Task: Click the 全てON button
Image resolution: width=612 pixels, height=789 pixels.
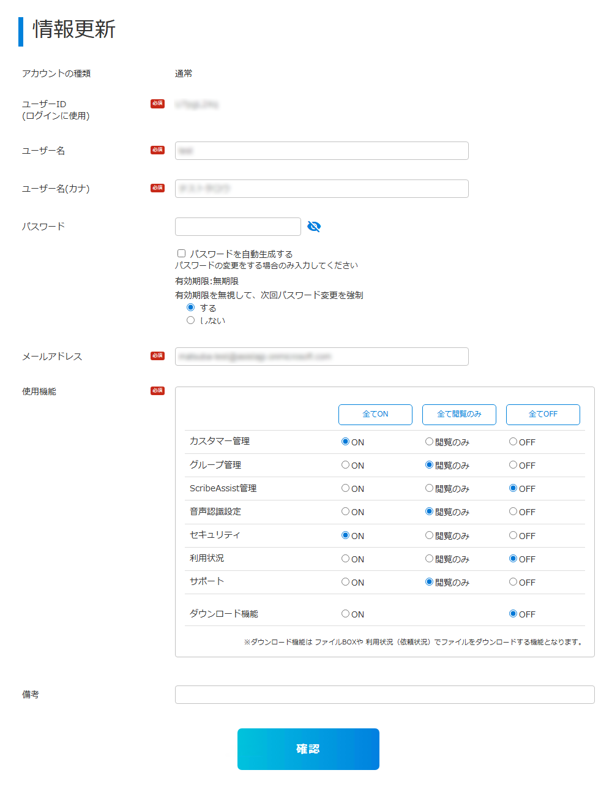Action: coord(375,414)
